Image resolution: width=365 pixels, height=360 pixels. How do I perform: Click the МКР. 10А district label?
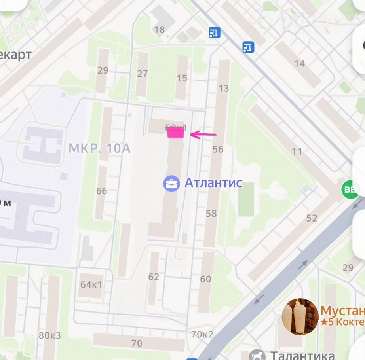(99, 148)
